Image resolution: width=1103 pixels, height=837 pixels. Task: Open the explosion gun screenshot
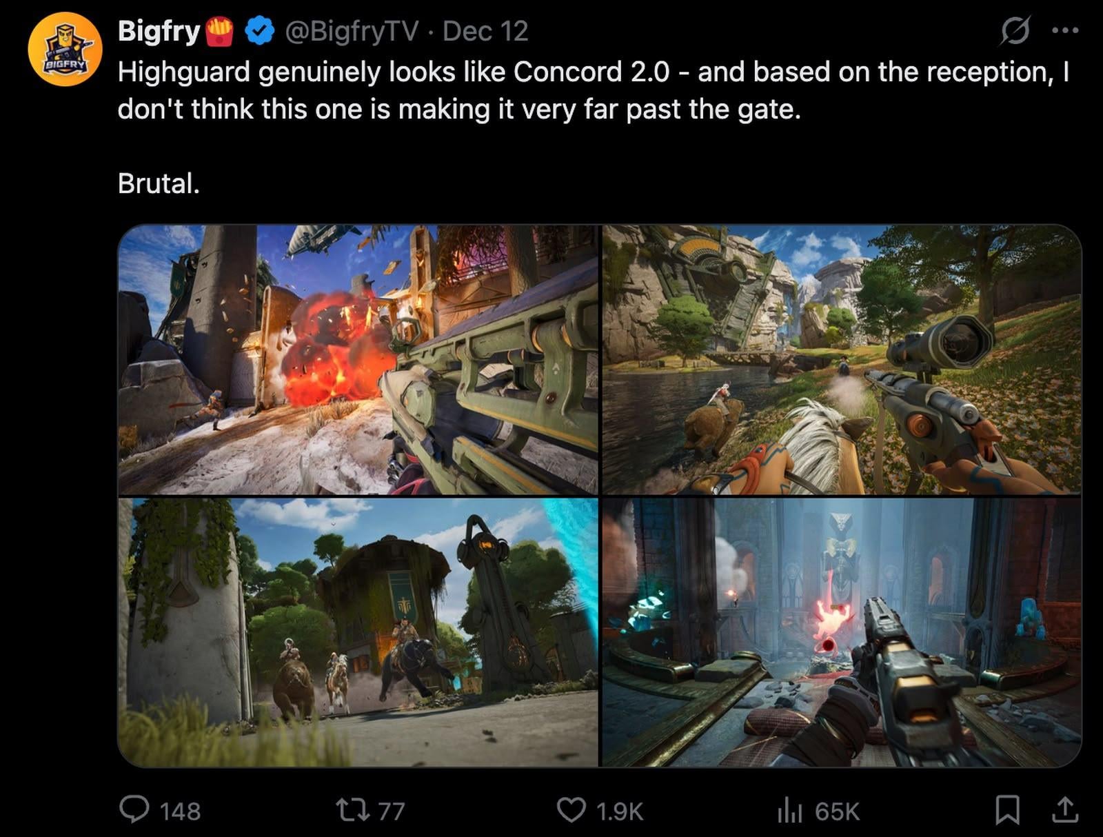[358, 359]
